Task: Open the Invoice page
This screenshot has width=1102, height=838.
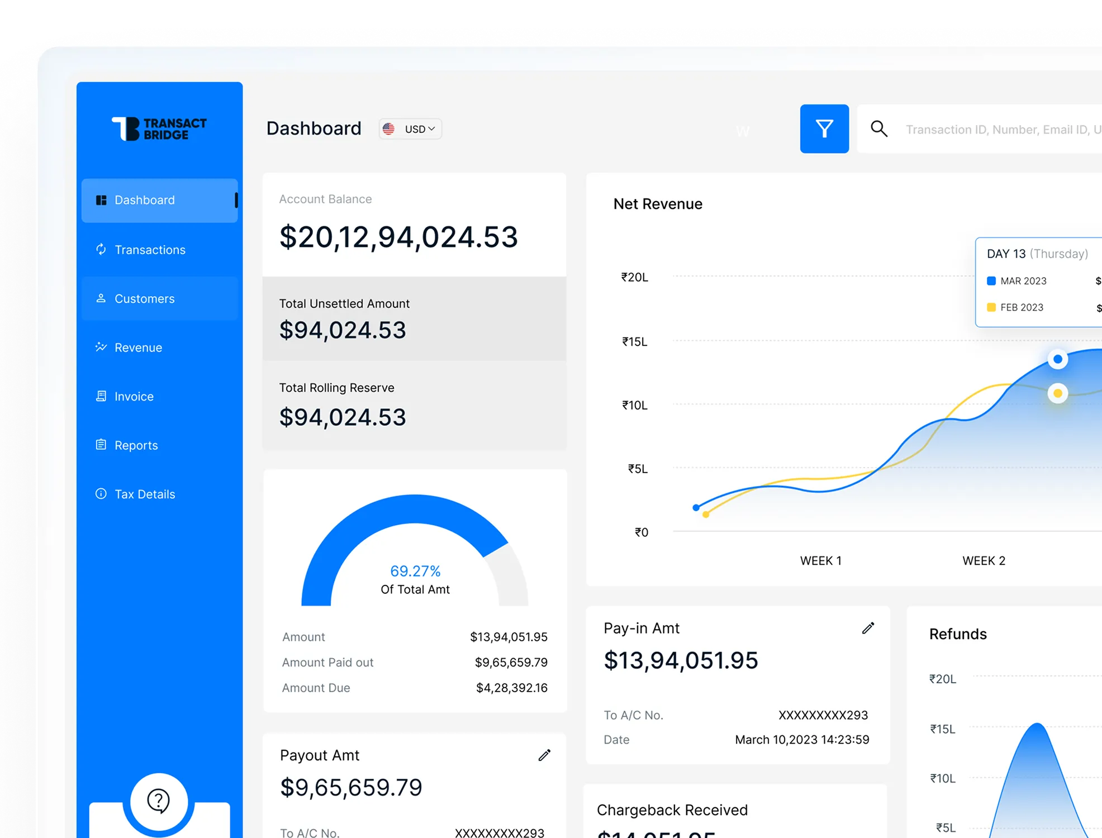Action: tap(159, 396)
